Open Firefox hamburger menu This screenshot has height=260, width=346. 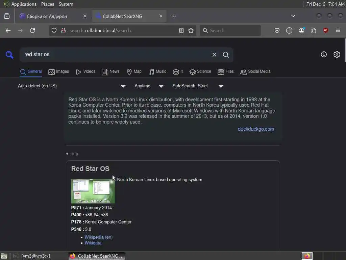click(338, 30)
